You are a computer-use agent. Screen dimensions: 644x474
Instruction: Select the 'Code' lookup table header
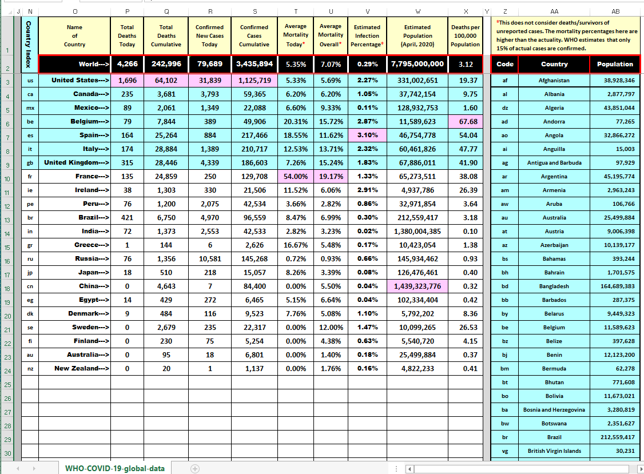(505, 64)
